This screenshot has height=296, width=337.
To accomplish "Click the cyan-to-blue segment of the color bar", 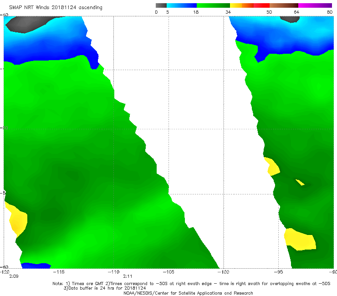I will pos(182,5).
